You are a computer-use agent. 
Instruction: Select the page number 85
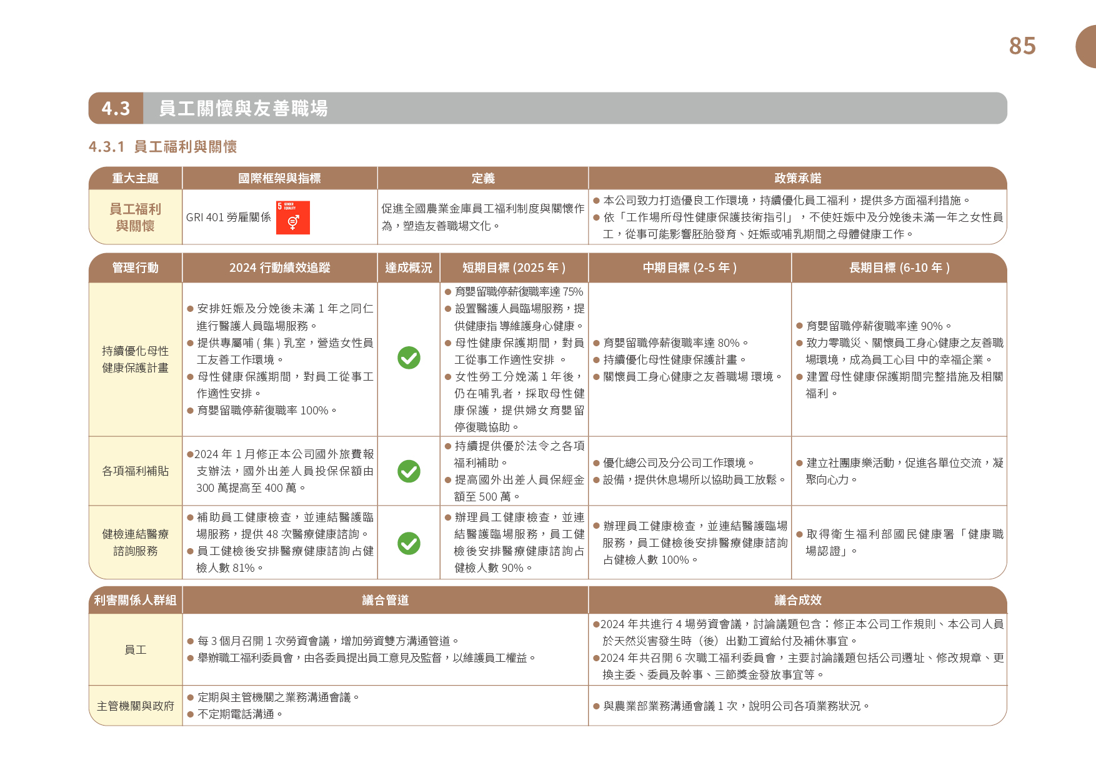1022,46
